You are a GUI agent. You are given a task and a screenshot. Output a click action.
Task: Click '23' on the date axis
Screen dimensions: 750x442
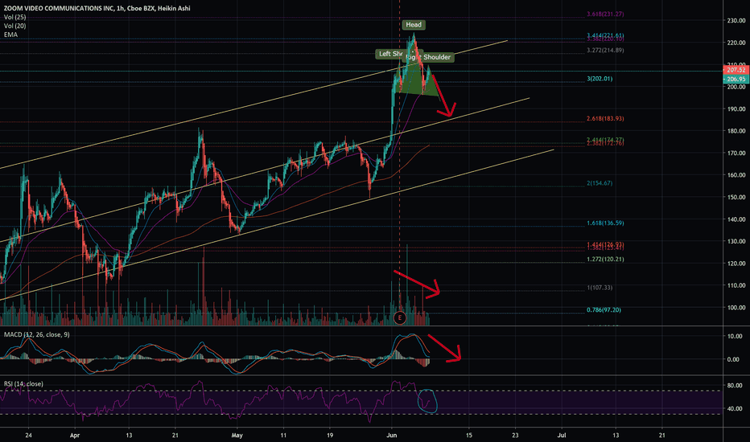(x=515, y=436)
